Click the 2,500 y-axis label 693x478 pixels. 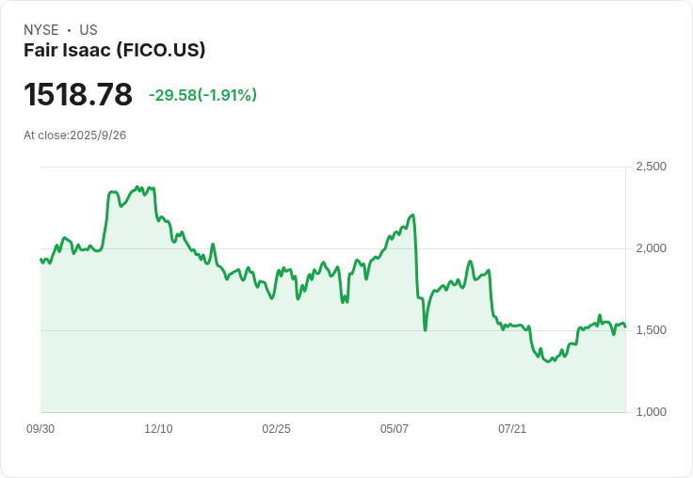coord(651,167)
